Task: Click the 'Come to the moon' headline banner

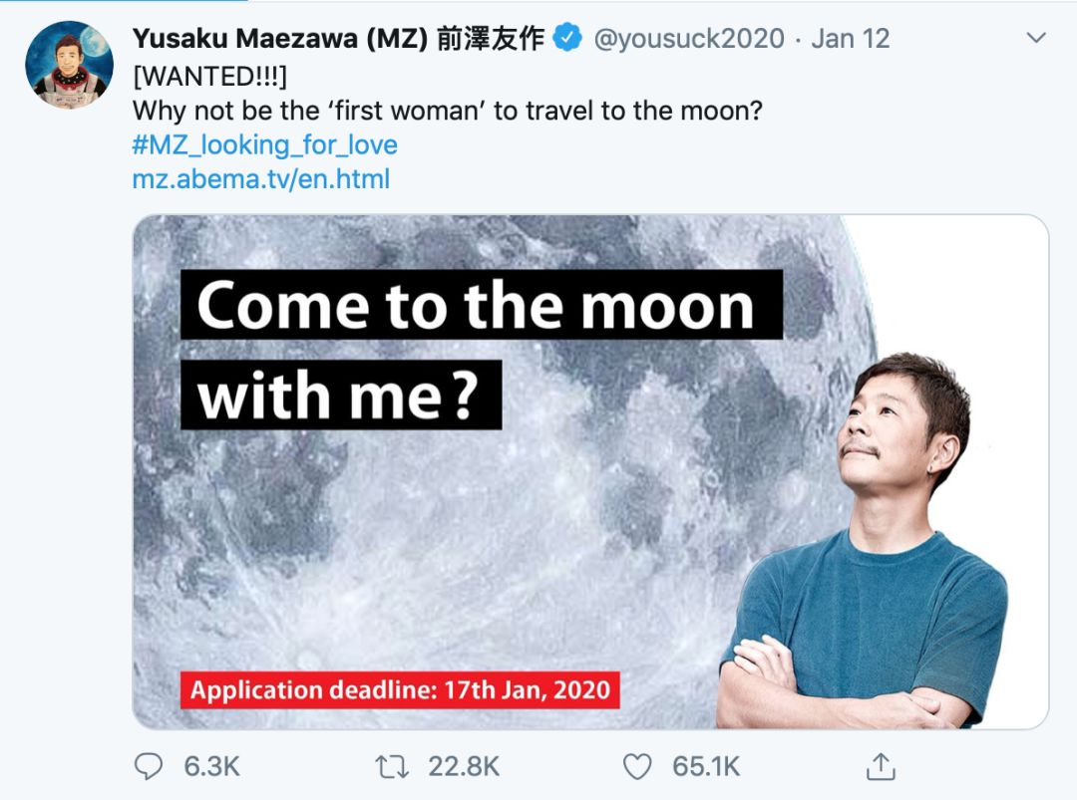Action: 482,305
